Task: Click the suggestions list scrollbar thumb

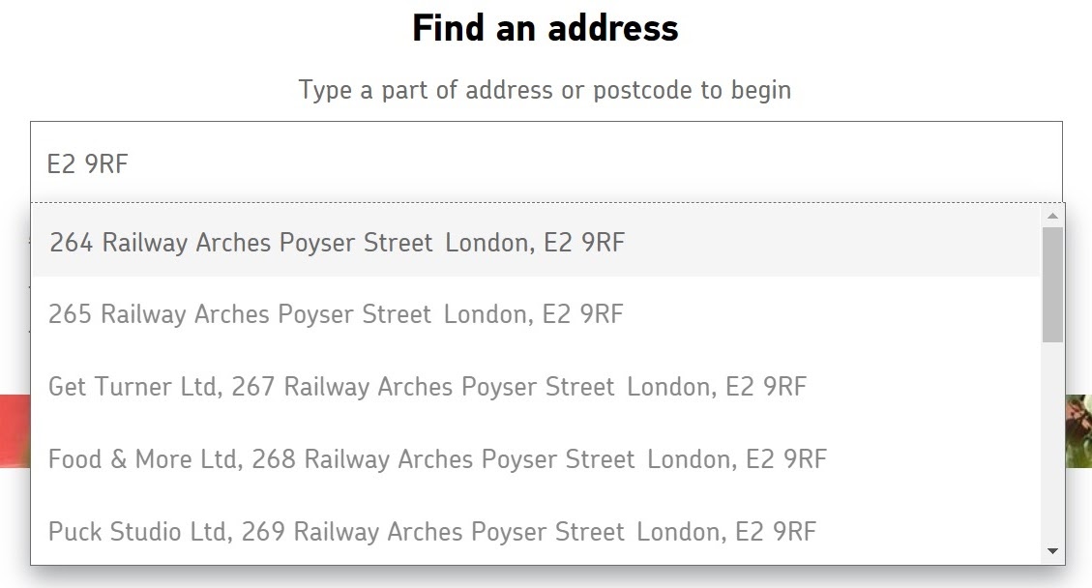Action: pyautogui.click(x=1052, y=284)
